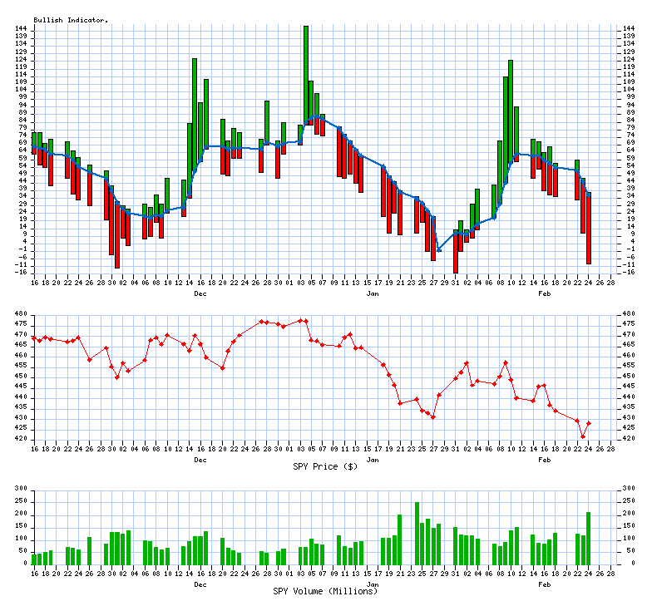The width and height of the screenshot is (652, 606).
Task: Click "420" on left SPY price axis
Action: pyautogui.click(x=22, y=439)
